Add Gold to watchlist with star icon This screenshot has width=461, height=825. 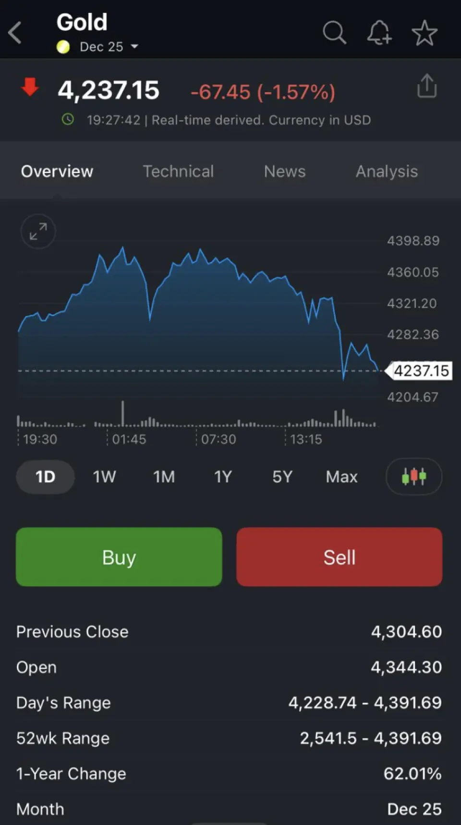(425, 33)
